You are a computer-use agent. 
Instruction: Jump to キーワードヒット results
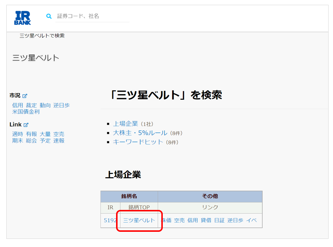(x=138, y=142)
